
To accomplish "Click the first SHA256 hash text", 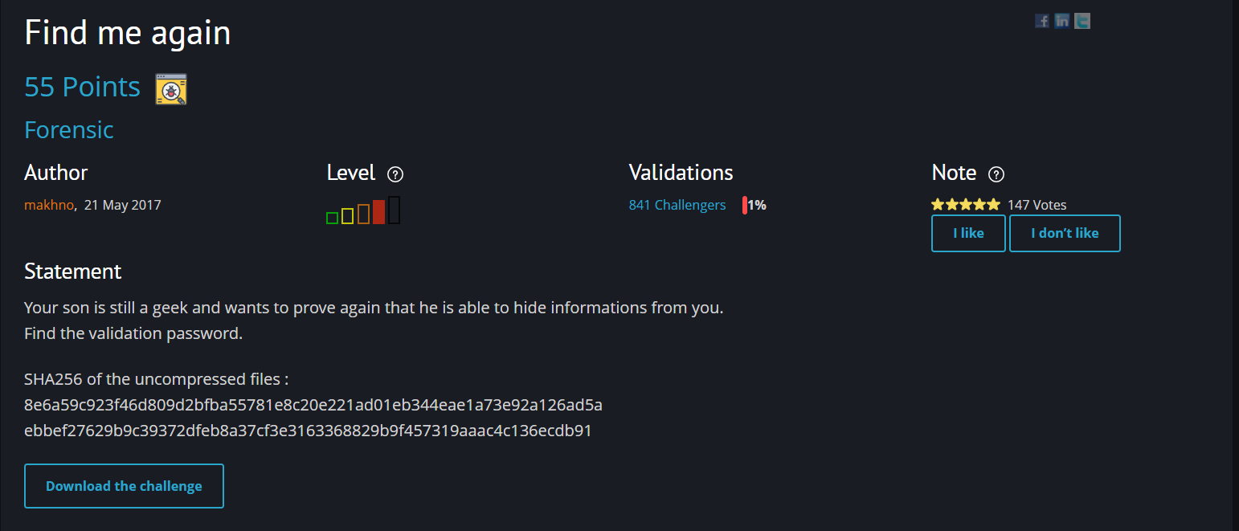I will (313, 404).
